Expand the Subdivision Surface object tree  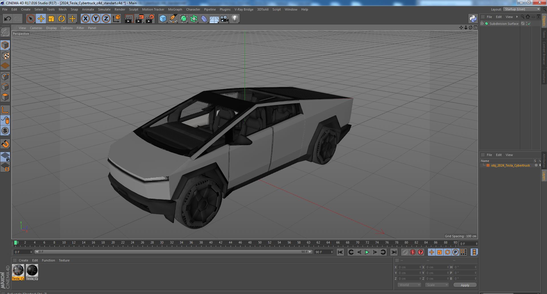(x=482, y=24)
